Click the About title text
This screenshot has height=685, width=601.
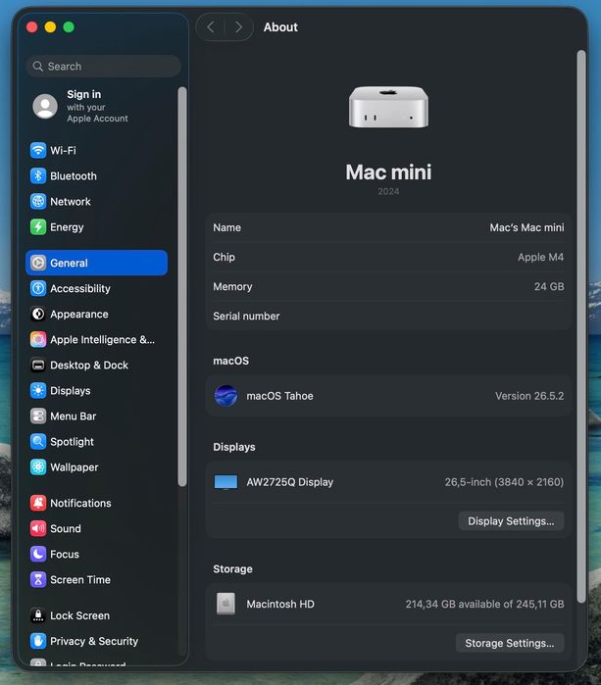click(x=280, y=27)
